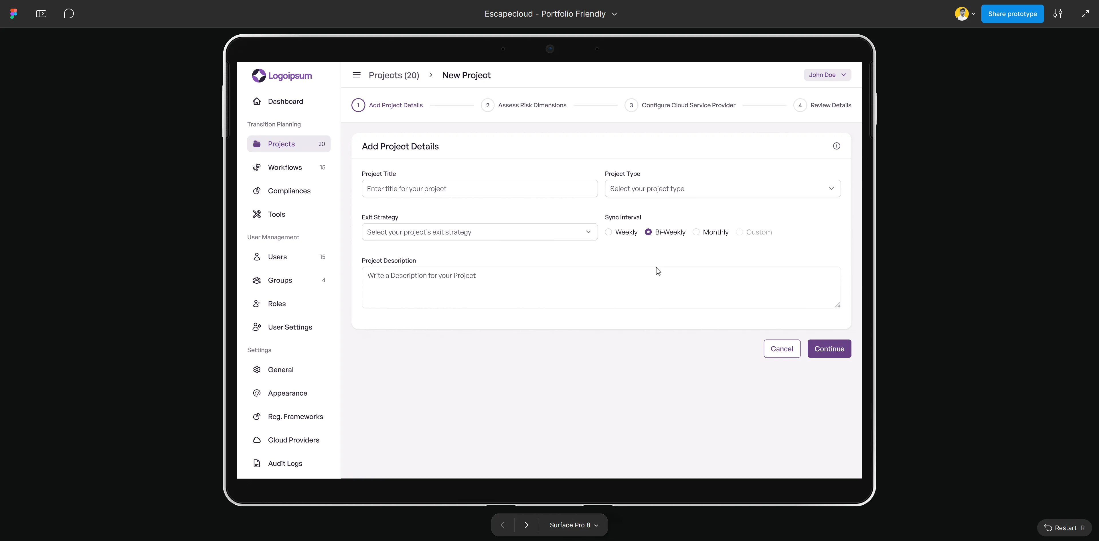Click the Roles person-plus icon
Image resolution: width=1099 pixels, height=541 pixels.
coord(256,303)
